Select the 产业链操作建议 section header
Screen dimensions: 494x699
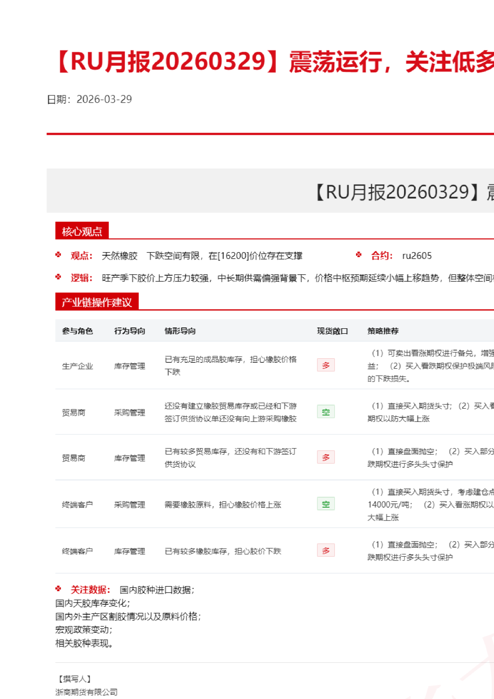(x=96, y=302)
